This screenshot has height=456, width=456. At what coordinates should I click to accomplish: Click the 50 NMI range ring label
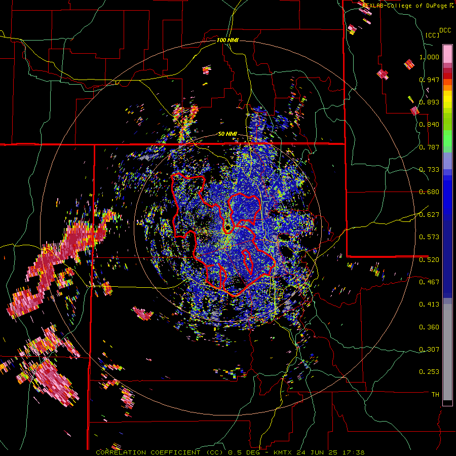point(227,134)
